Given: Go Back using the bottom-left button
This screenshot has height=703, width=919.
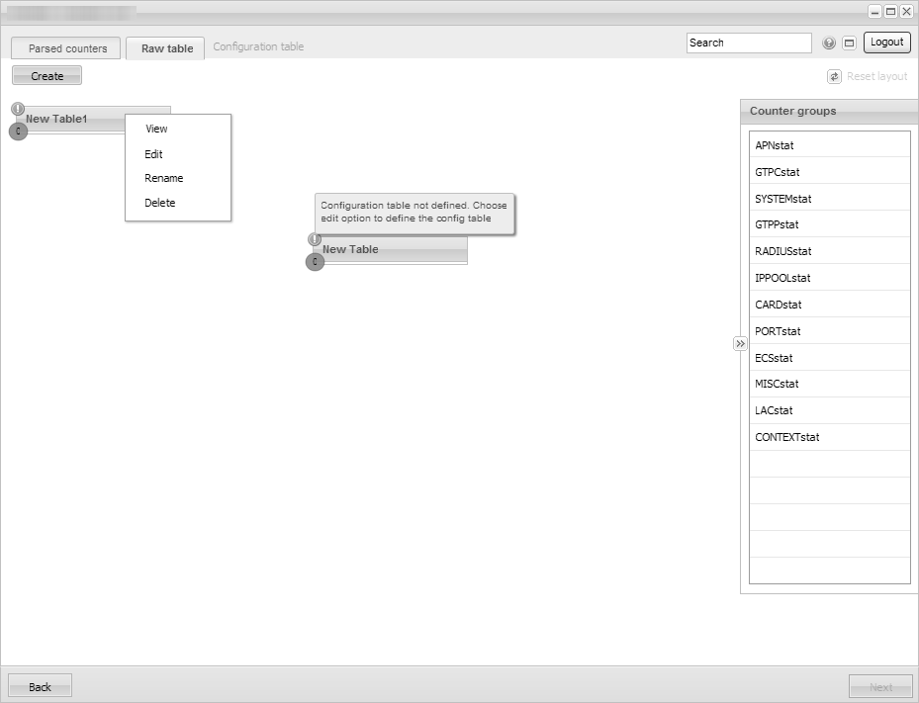Looking at the screenshot, I should [40, 686].
